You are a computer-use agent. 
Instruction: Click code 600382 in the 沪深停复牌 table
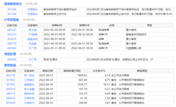(x=12, y=48)
